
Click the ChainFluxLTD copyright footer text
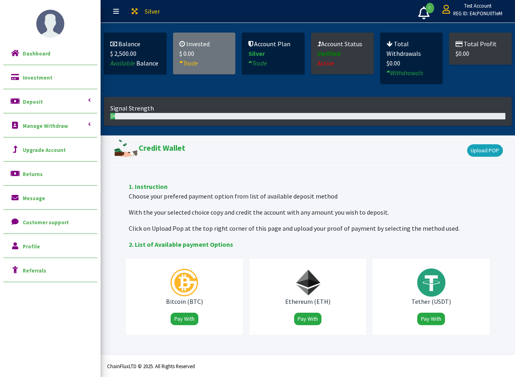pos(151,366)
